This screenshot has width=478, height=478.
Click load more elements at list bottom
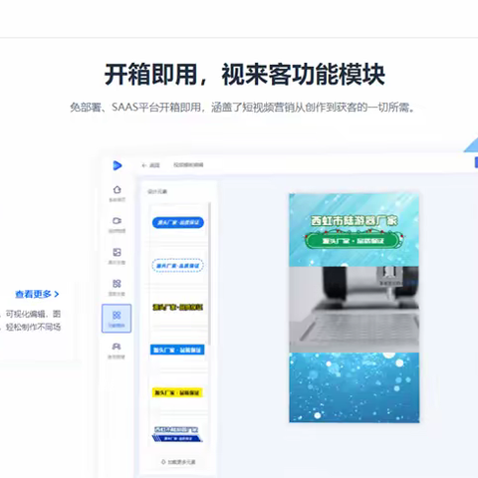[178, 462]
